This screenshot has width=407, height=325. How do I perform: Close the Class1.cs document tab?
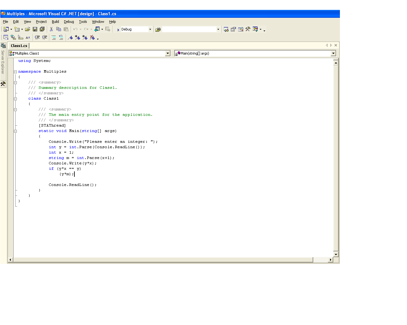[x=336, y=45]
